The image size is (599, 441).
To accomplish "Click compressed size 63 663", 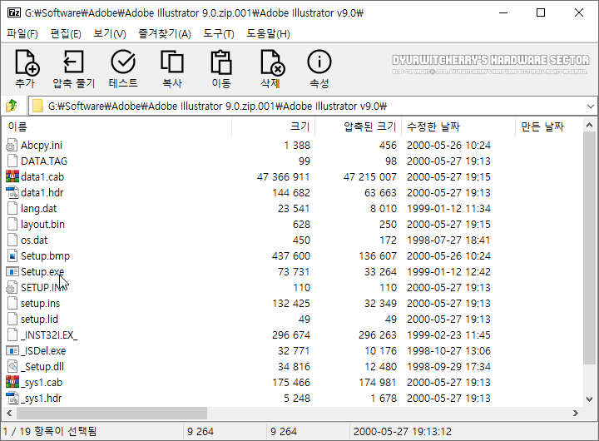I will [380, 192].
